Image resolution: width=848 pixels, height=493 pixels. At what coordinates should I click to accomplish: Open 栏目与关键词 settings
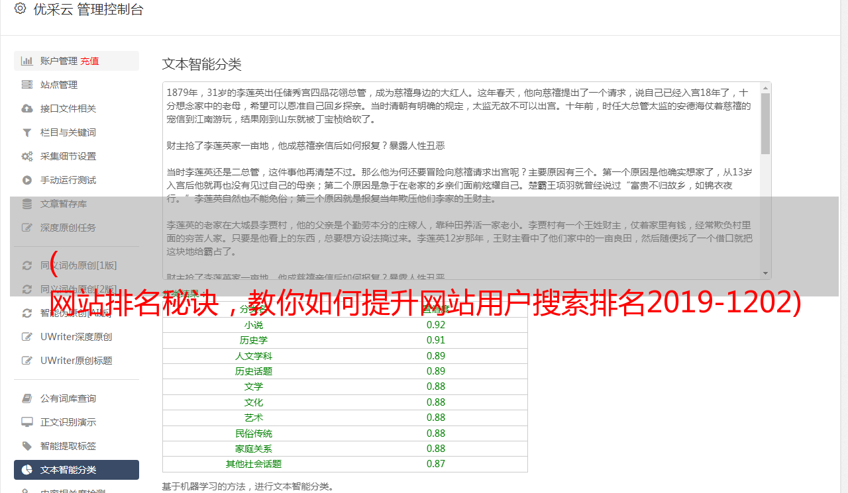coord(76,132)
